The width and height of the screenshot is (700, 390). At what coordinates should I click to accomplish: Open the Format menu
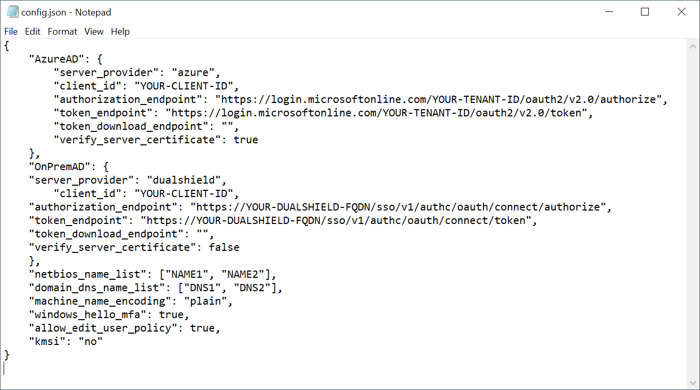(x=62, y=32)
